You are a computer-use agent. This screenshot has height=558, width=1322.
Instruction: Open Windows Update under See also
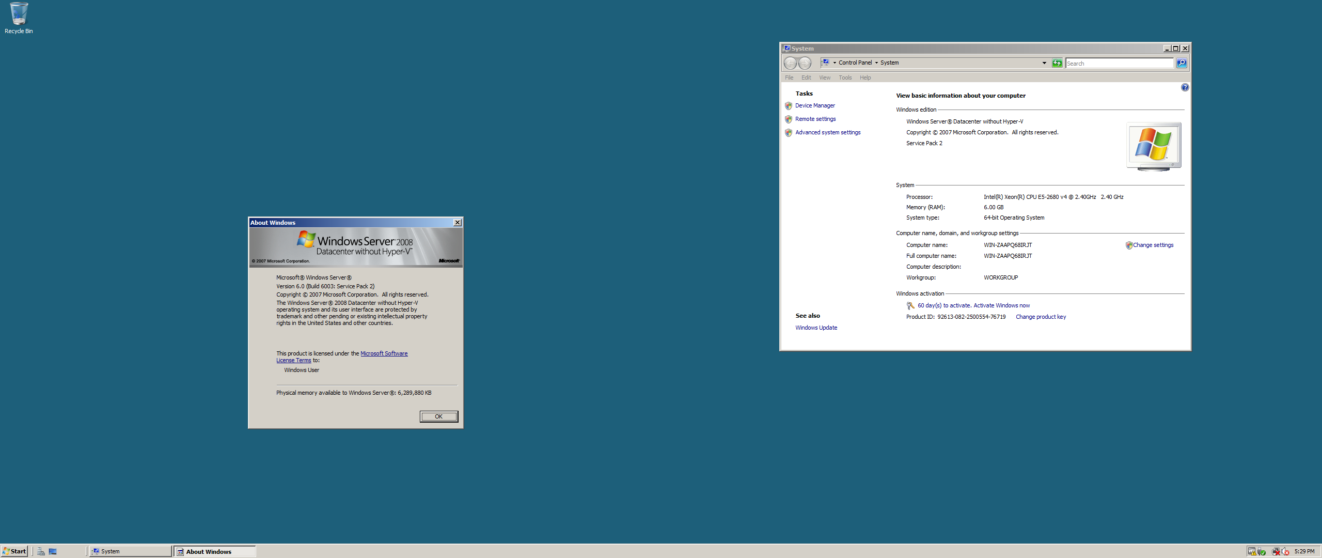point(816,328)
